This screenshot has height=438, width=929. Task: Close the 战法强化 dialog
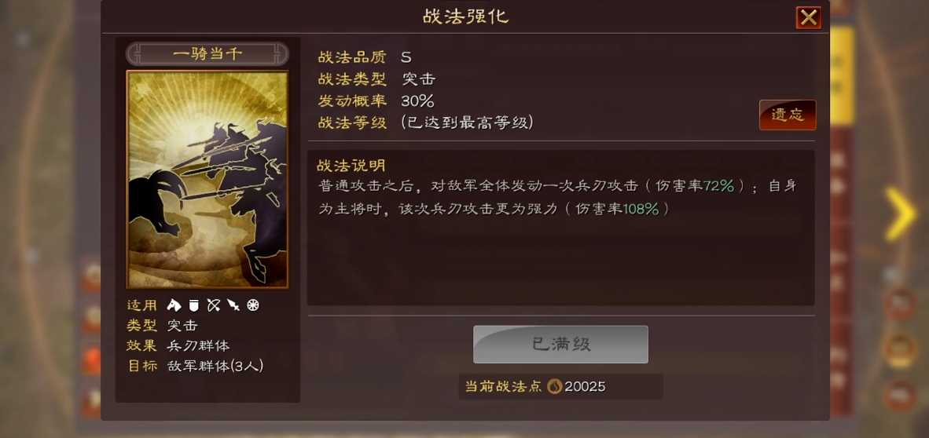(x=808, y=17)
